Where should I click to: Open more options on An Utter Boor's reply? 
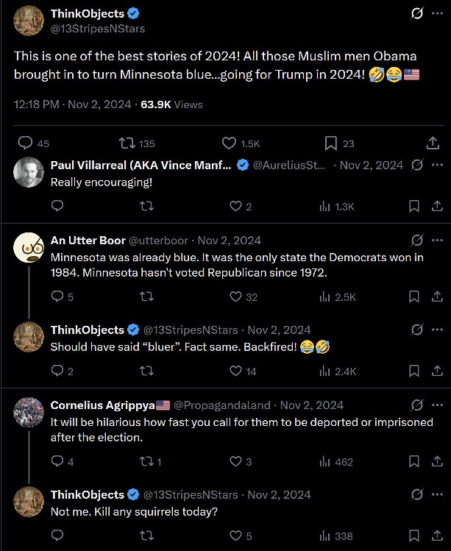(438, 241)
